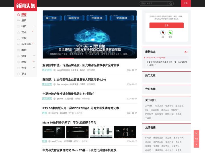Click the 电商巴士 link beside 我的航运网

(169, 142)
